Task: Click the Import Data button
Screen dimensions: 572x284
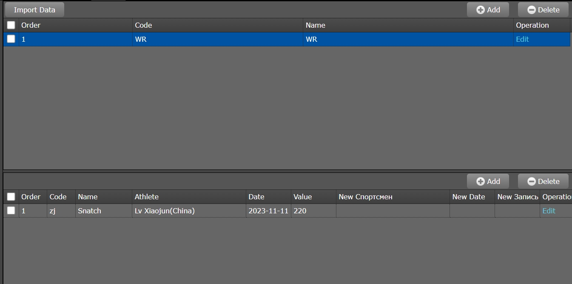Action: coord(34,10)
